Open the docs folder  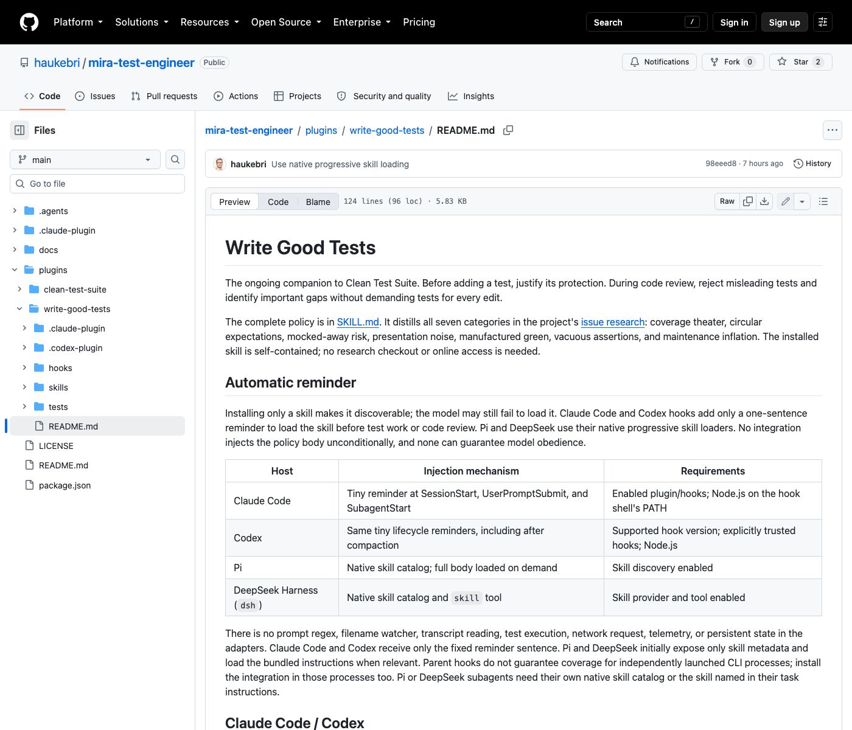coord(49,250)
